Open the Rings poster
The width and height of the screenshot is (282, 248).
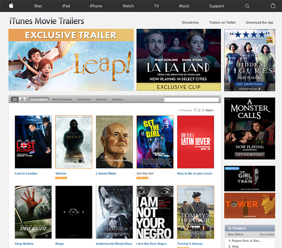[x=74, y=212]
